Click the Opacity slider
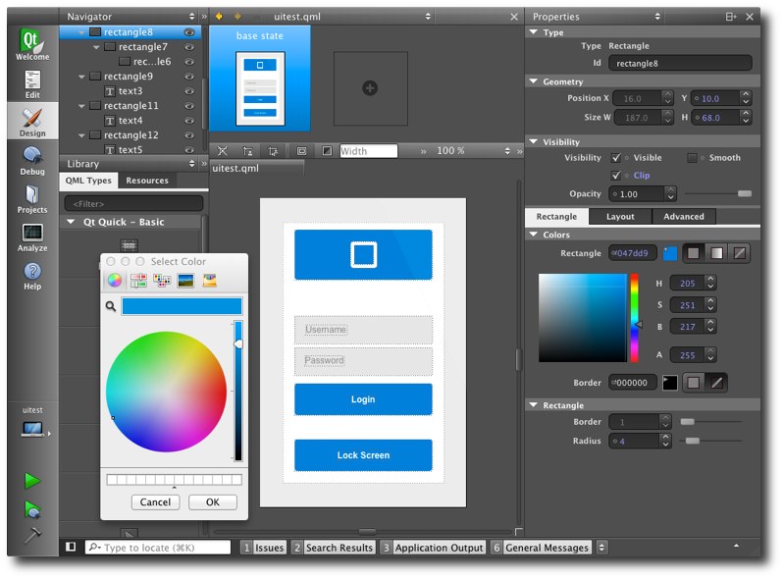Viewport: 783px width, 579px height. click(716, 194)
